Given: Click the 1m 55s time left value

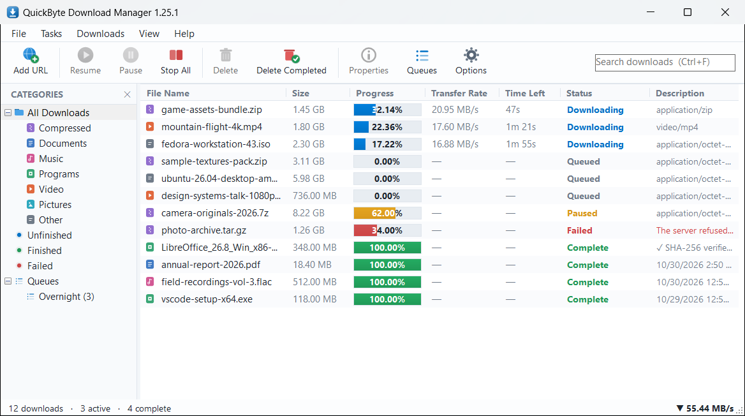Looking at the screenshot, I should 520,144.
